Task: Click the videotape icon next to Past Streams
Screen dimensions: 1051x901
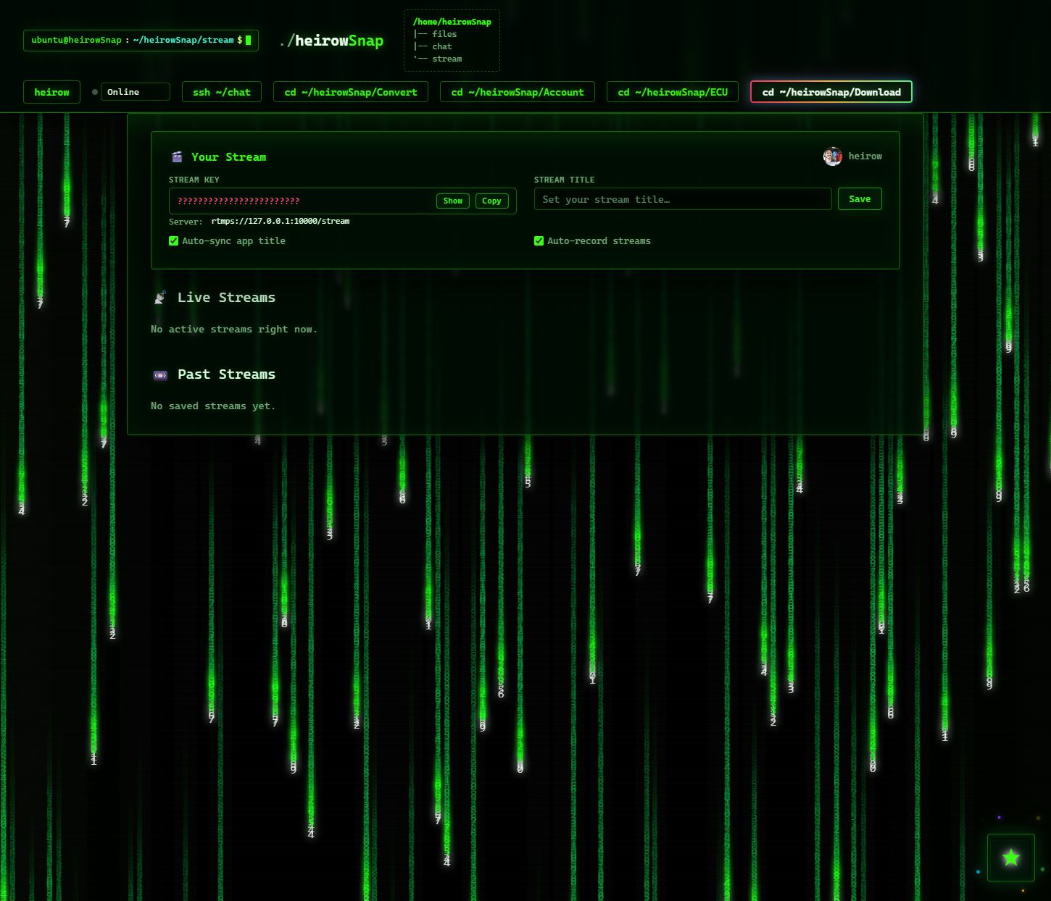Action: (x=160, y=374)
